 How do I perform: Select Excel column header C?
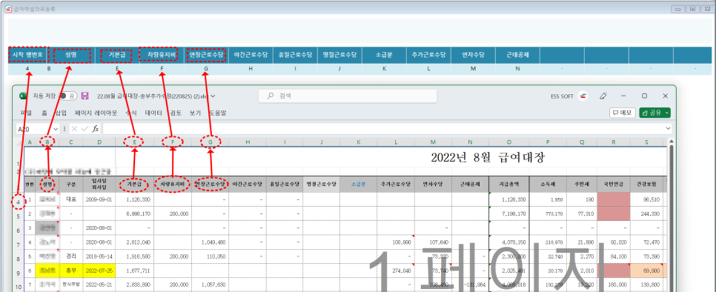[71, 143]
